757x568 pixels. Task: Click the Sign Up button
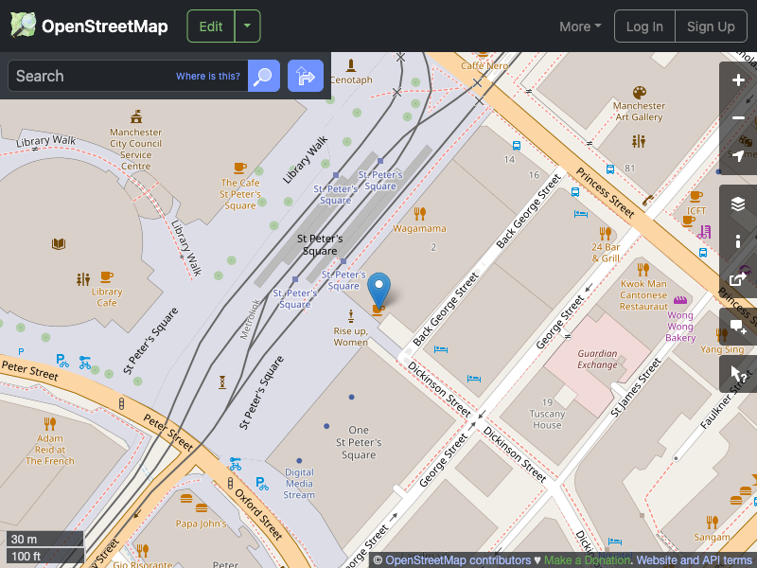[711, 26]
